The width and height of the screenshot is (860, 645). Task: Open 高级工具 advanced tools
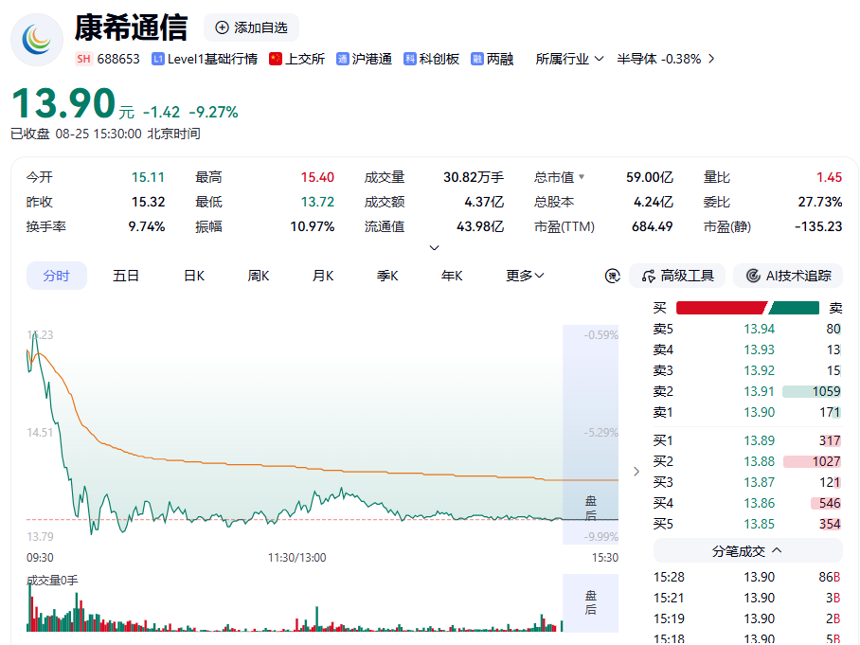(x=677, y=276)
